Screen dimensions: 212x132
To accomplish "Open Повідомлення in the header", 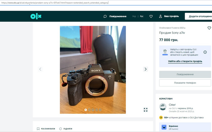I will tap(118, 16).
